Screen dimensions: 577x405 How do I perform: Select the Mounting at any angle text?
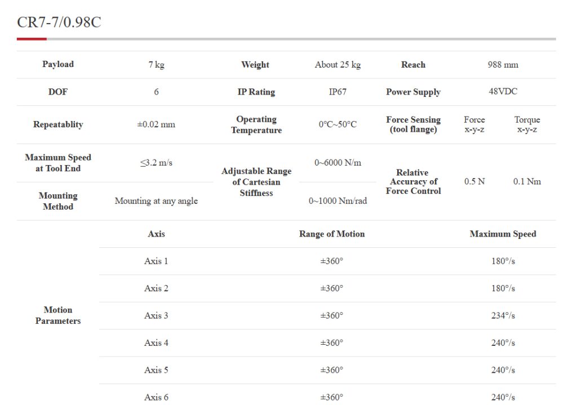click(x=156, y=201)
